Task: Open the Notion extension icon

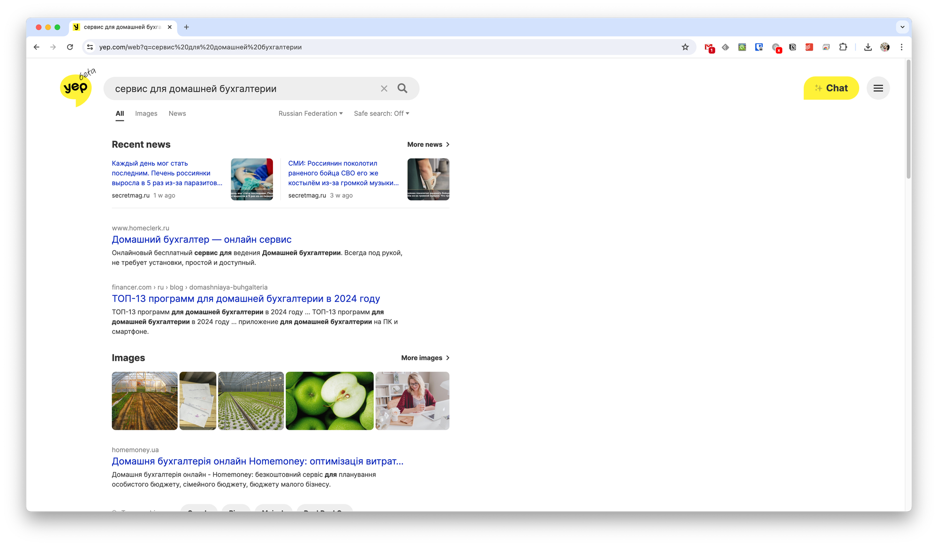Action: pos(793,47)
